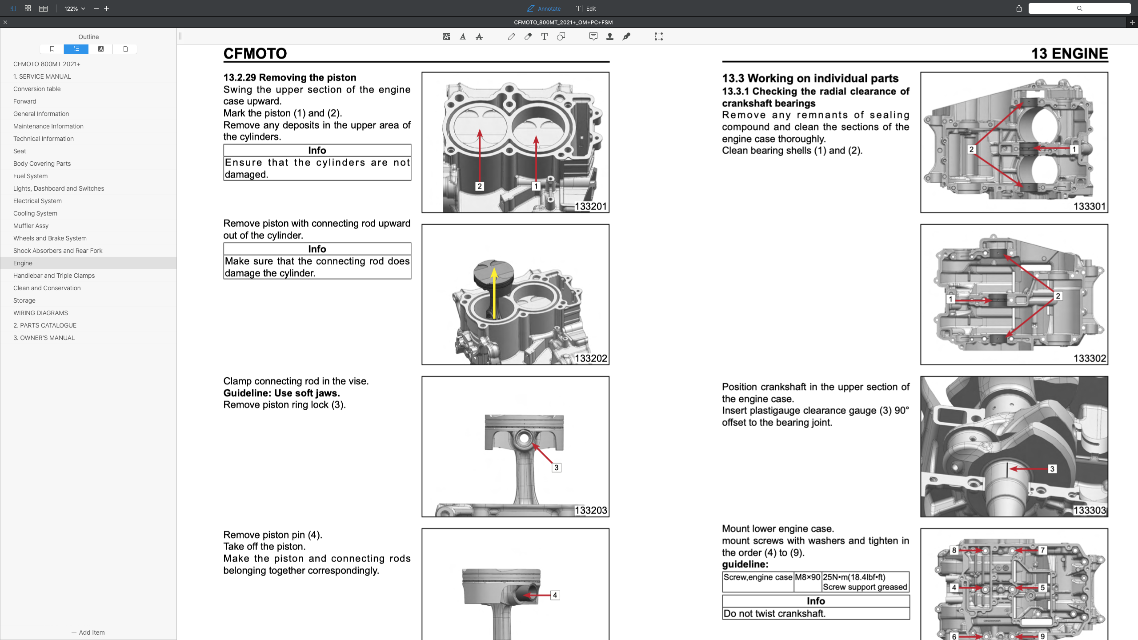Open a new tab with the plus icon
This screenshot has height=640, width=1138.
coord(1132,22)
